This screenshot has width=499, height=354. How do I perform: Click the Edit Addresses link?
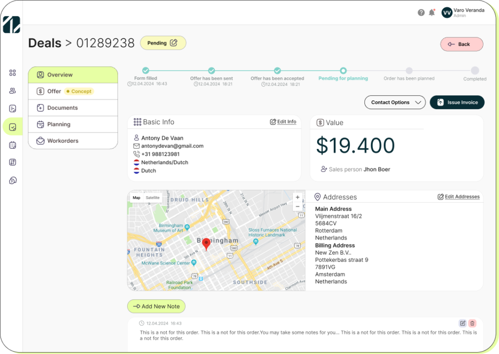(x=459, y=197)
